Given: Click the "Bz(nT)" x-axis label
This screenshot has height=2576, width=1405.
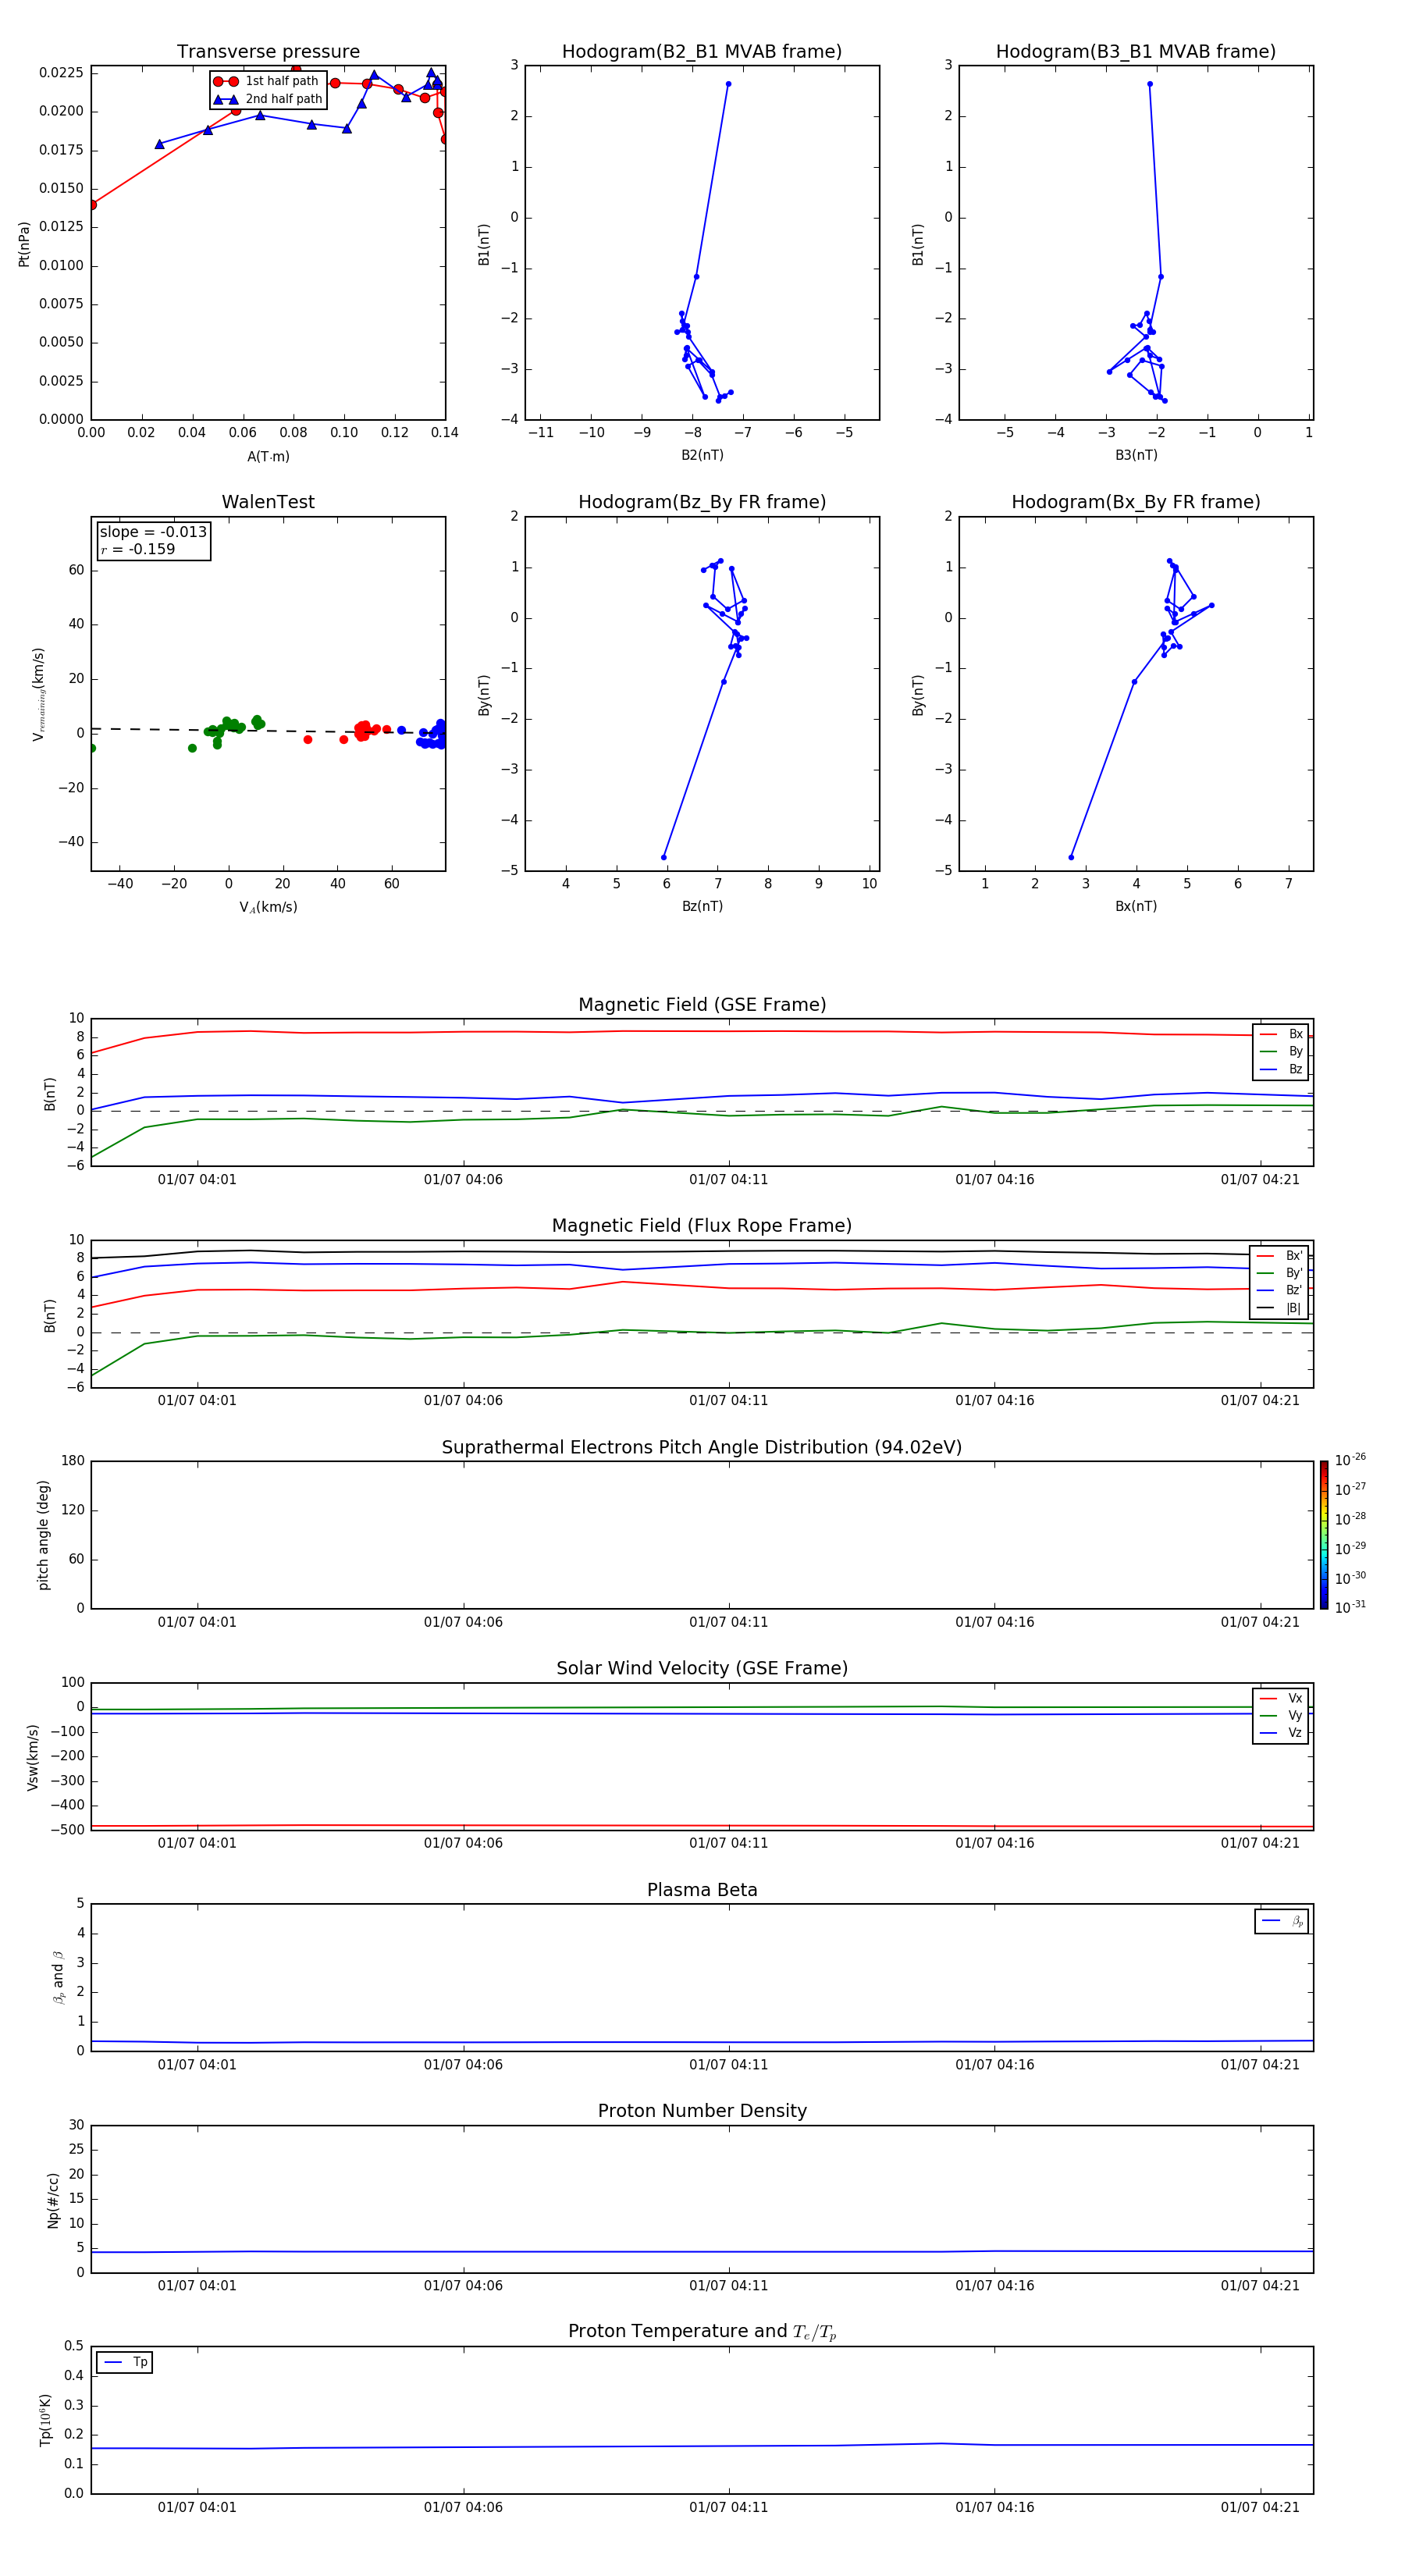Looking at the screenshot, I should [702, 906].
